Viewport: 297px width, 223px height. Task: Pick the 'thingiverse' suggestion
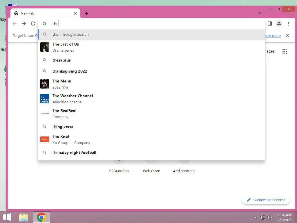pos(151,127)
